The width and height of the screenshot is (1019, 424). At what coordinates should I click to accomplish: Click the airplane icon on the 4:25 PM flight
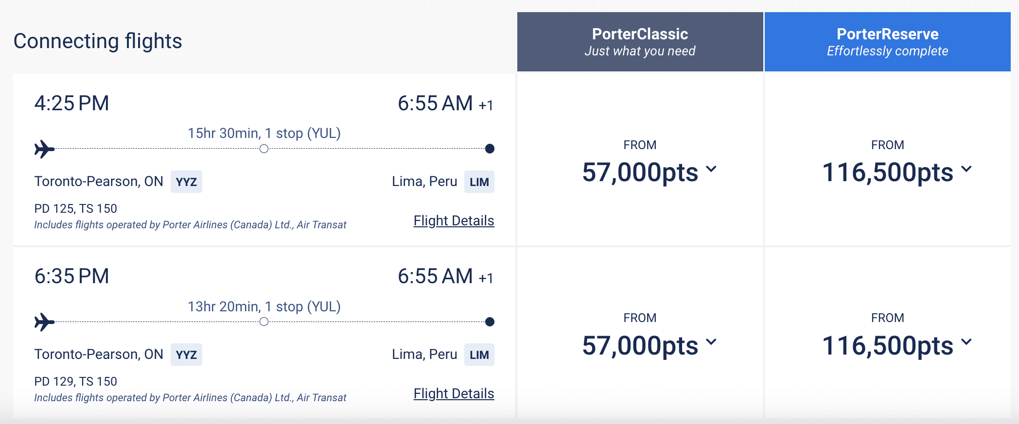pos(44,149)
